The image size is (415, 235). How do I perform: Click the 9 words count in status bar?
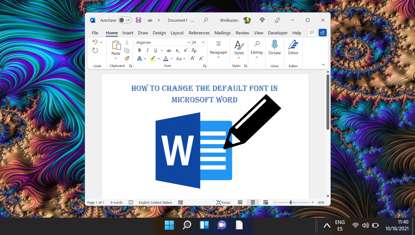(x=117, y=203)
